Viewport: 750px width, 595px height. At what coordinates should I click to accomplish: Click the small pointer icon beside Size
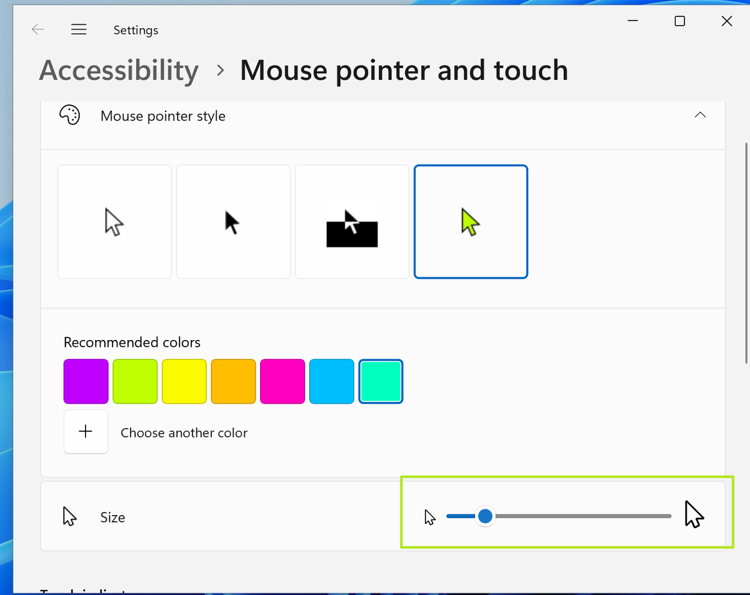(431, 516)
